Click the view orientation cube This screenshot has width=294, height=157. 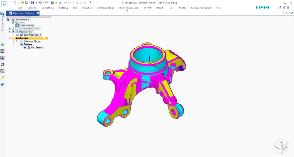pos(281,146)
